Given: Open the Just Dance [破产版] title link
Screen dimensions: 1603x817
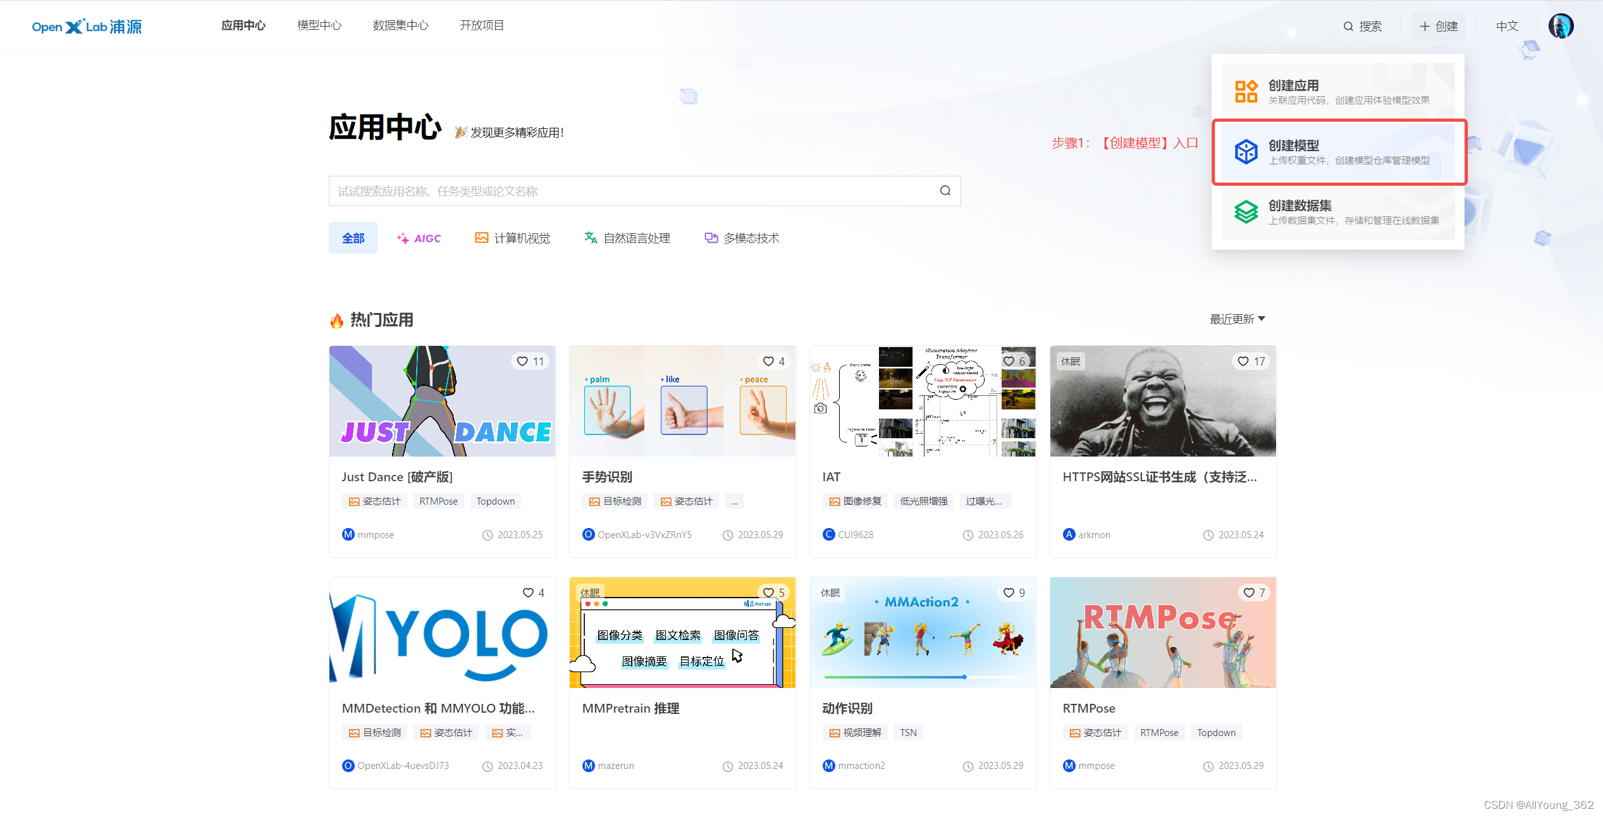Looking at the screenshot, I should 397,477.
